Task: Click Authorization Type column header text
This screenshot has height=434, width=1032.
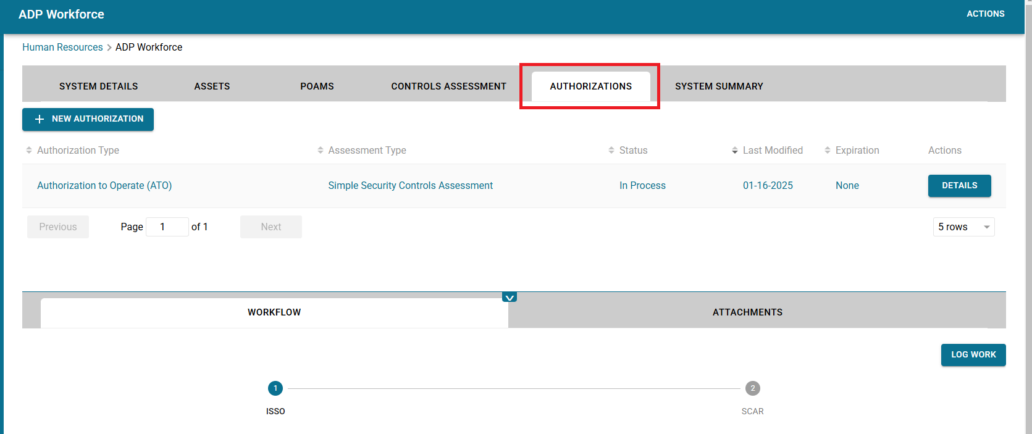Action: pos(78,150)
